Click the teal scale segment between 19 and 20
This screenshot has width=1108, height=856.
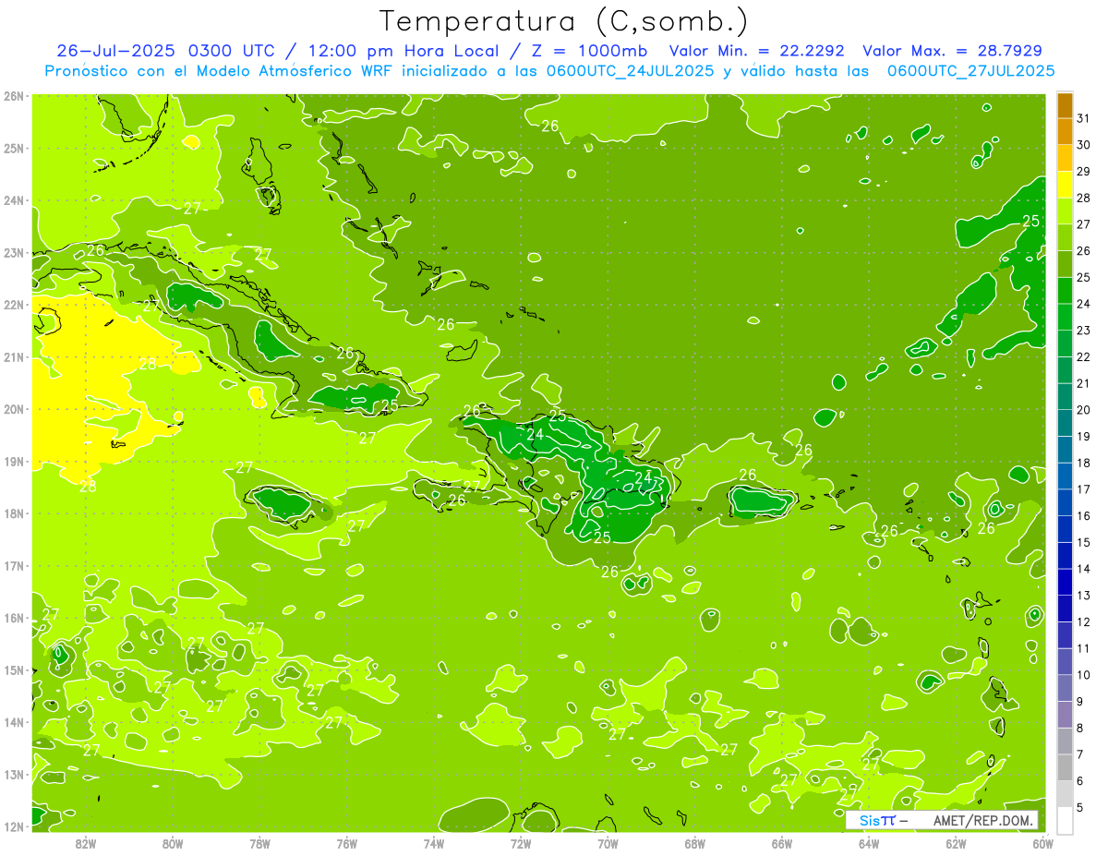pos(1065,424)
